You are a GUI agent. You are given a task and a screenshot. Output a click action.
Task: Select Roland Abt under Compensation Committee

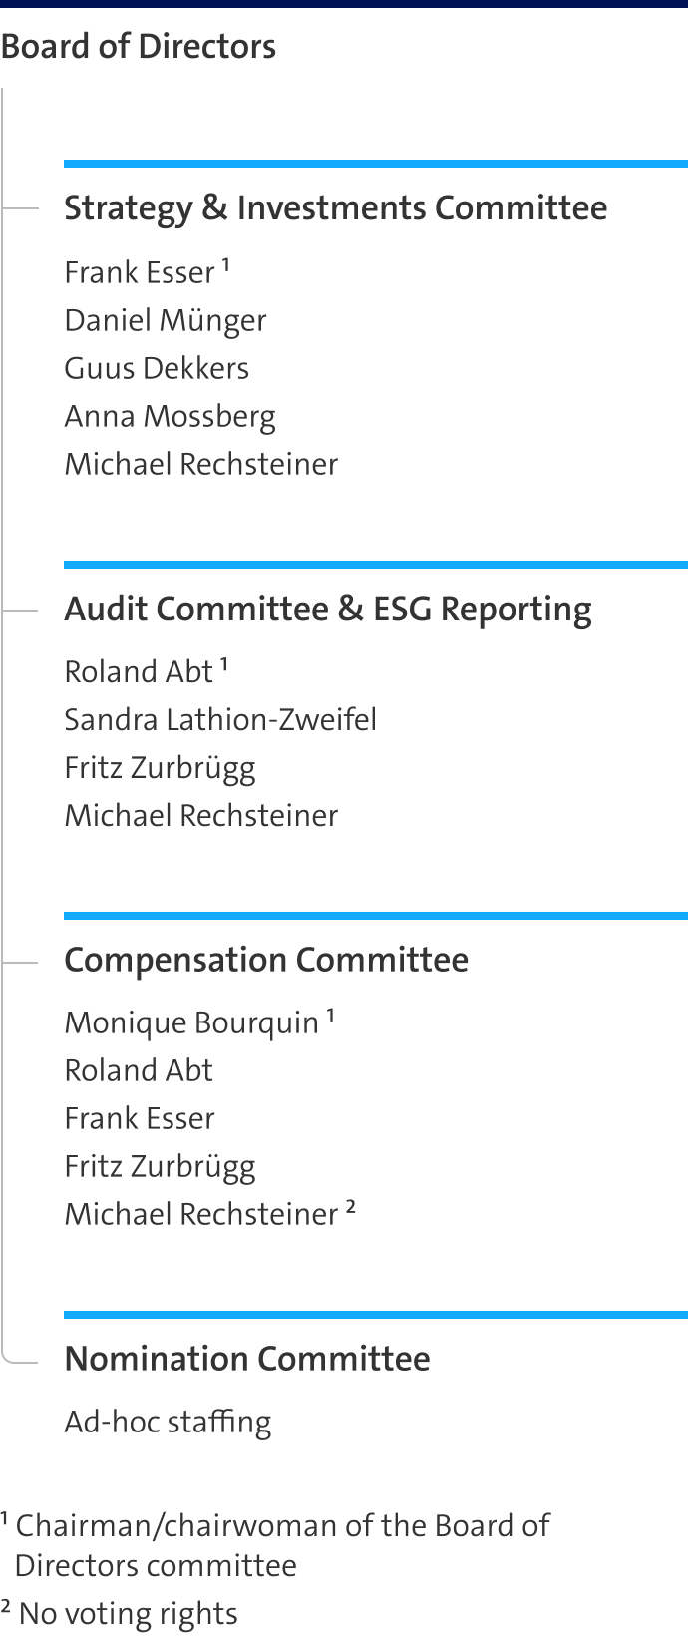(x=139, y=1070)
